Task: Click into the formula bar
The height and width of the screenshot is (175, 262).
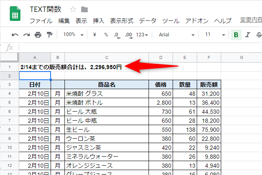Action: (x=140, y=47)
